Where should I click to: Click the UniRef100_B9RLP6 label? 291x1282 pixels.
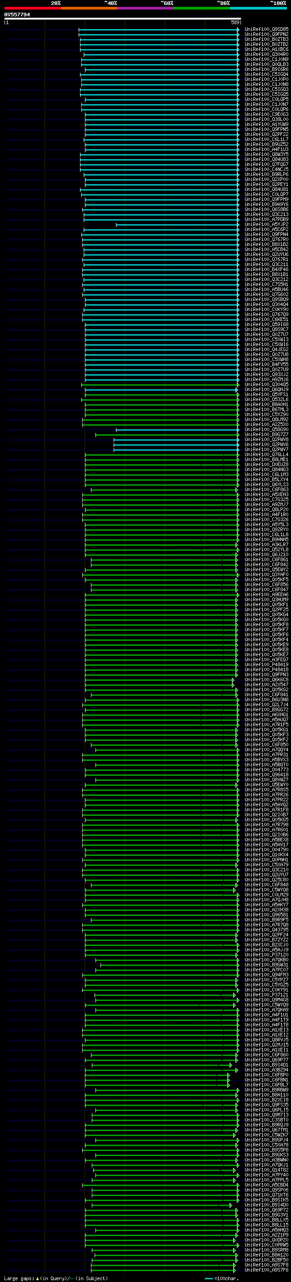click(x=266, y=174)
